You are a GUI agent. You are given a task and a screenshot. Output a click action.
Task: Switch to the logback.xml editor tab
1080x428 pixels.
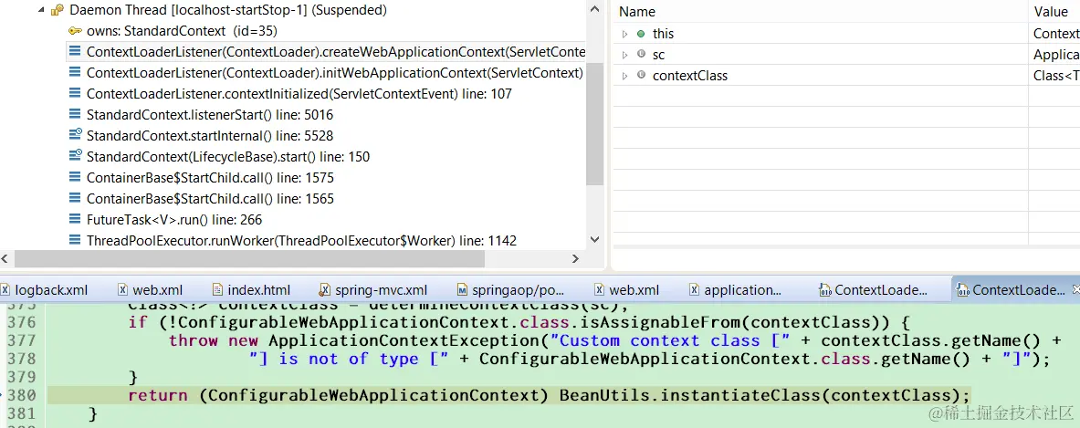point(45,289)
